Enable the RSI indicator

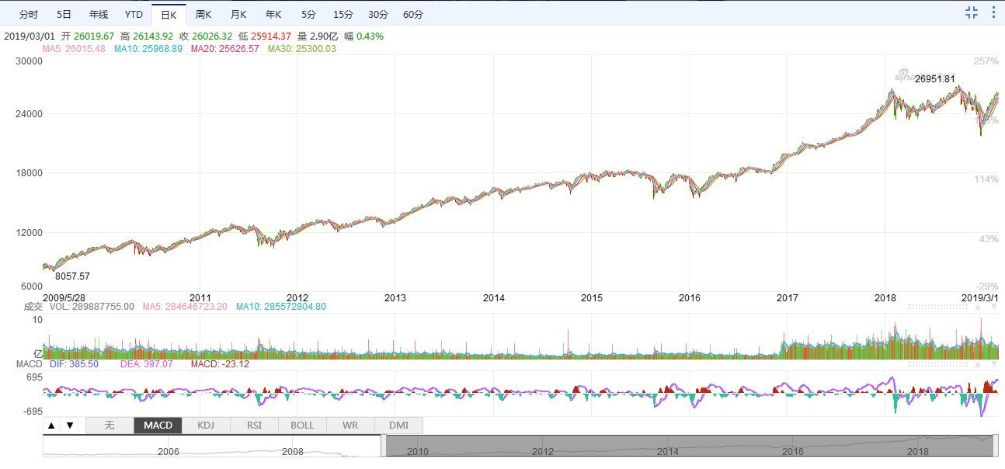tap(254, 426)
